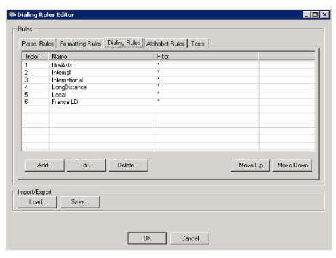This screenshot has height=258, width=336.
Task: Open the Formatting Rules tab
Action: [x=80, y=44]
